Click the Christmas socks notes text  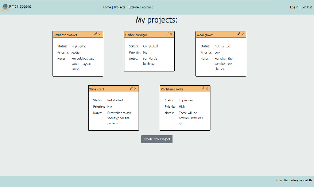click(191, 118)
